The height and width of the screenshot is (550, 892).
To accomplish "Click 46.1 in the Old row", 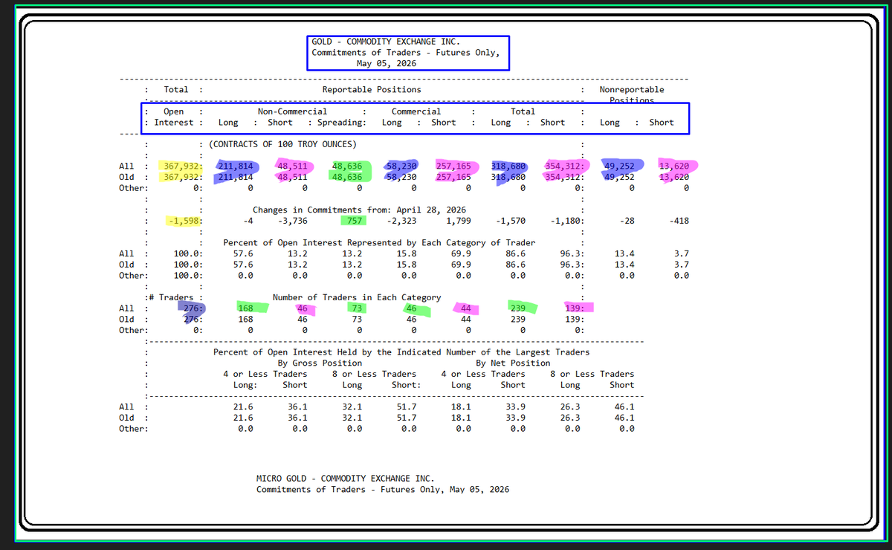I will click(625, 418).
